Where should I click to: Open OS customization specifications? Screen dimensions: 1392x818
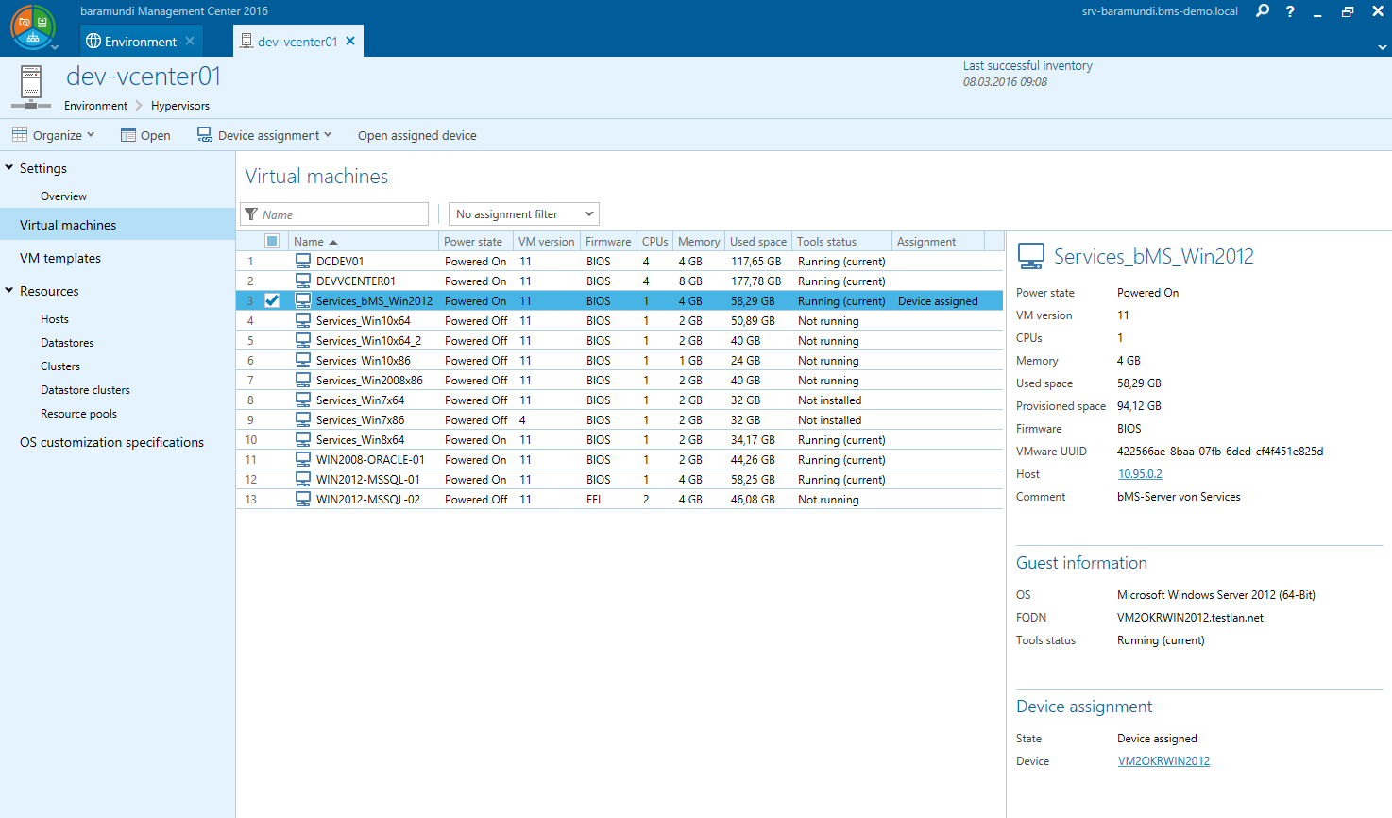[x=111, y=442]
